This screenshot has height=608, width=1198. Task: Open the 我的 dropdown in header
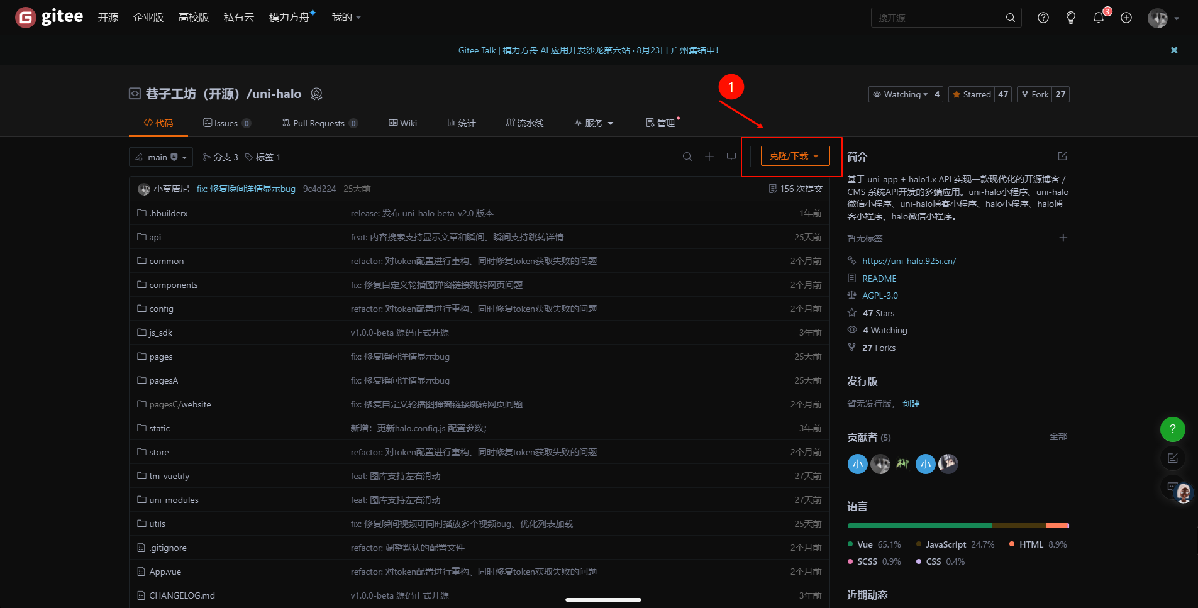347,17
